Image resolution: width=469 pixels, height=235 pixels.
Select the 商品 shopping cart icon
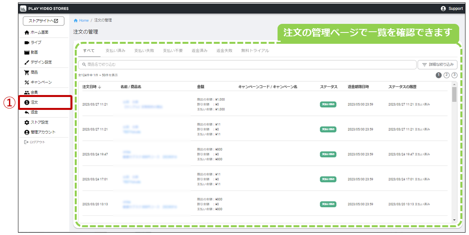(27, 72)
